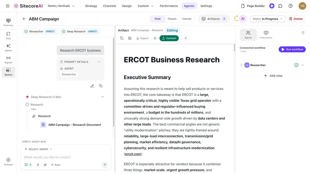
Task: Collapse the Deep Research (1.9m) section
Action: 102,97
